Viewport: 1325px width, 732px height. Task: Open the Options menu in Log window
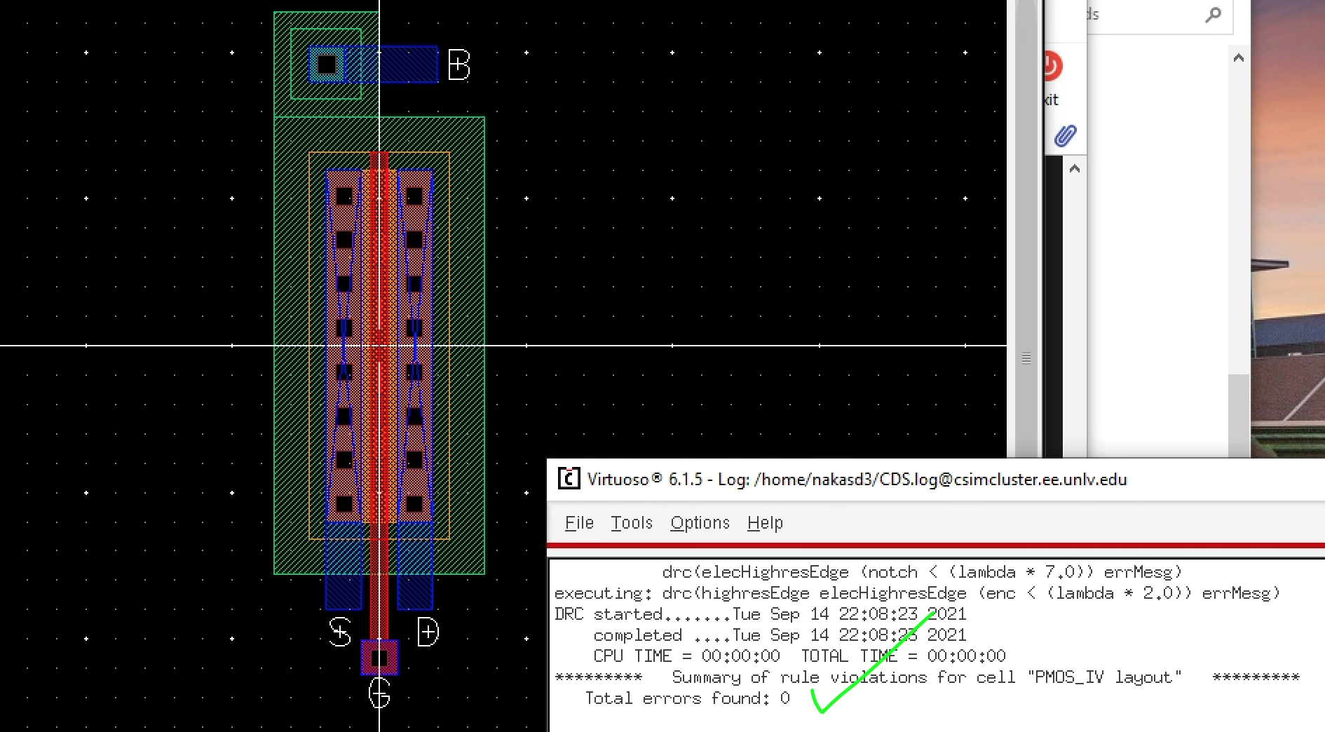(x=700, y=523)
